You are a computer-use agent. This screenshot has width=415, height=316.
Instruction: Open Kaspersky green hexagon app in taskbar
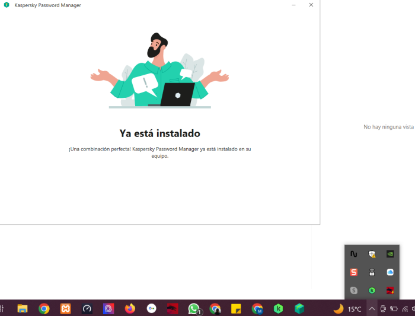pos(278,309)
